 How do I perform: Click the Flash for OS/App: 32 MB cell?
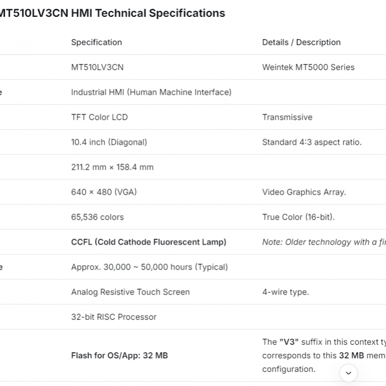(120, 356)
